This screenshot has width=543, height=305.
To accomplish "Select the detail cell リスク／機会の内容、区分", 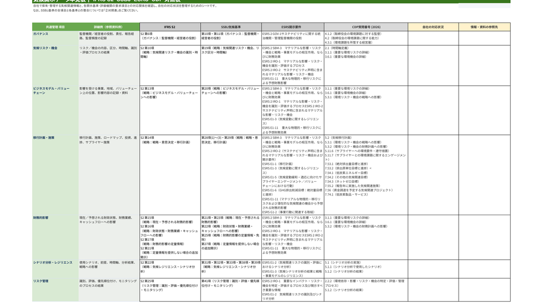I will pos(109,66).
